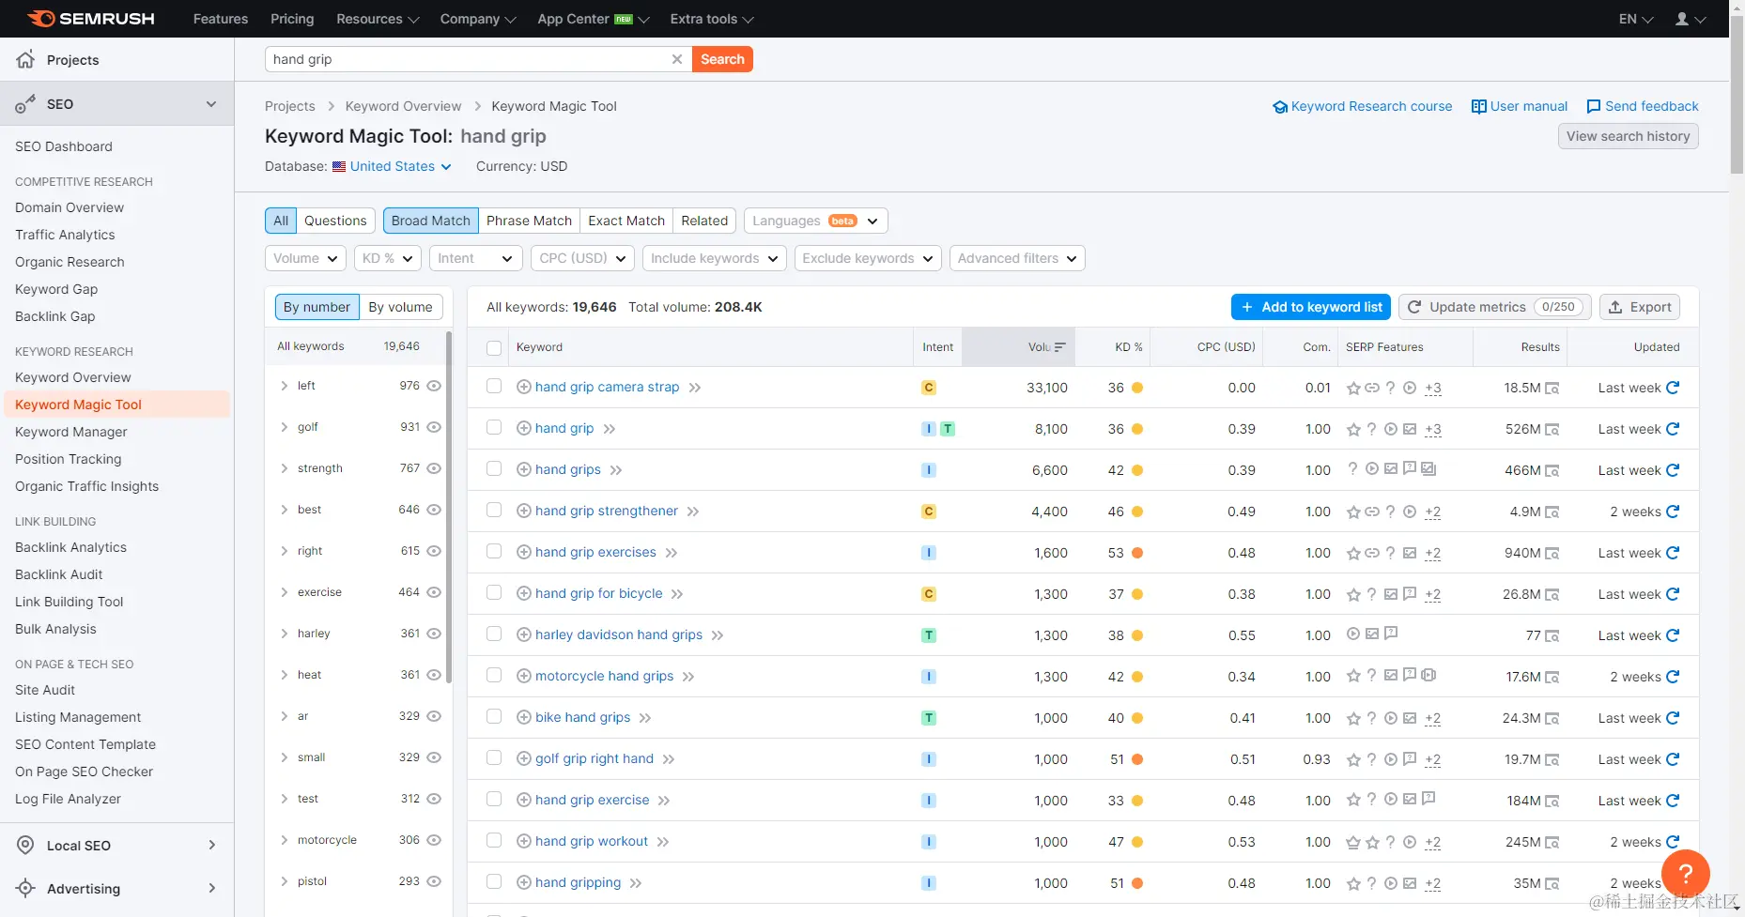Click the +3 SERP features for hand grip

1432,429
